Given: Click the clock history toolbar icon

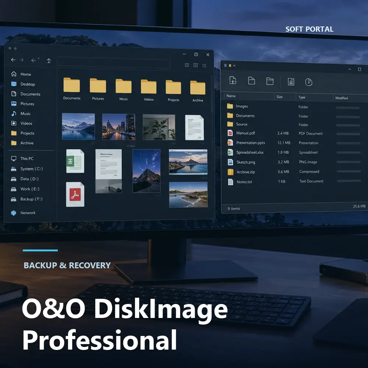Looking at the screenshot, I should click(309, 82).
